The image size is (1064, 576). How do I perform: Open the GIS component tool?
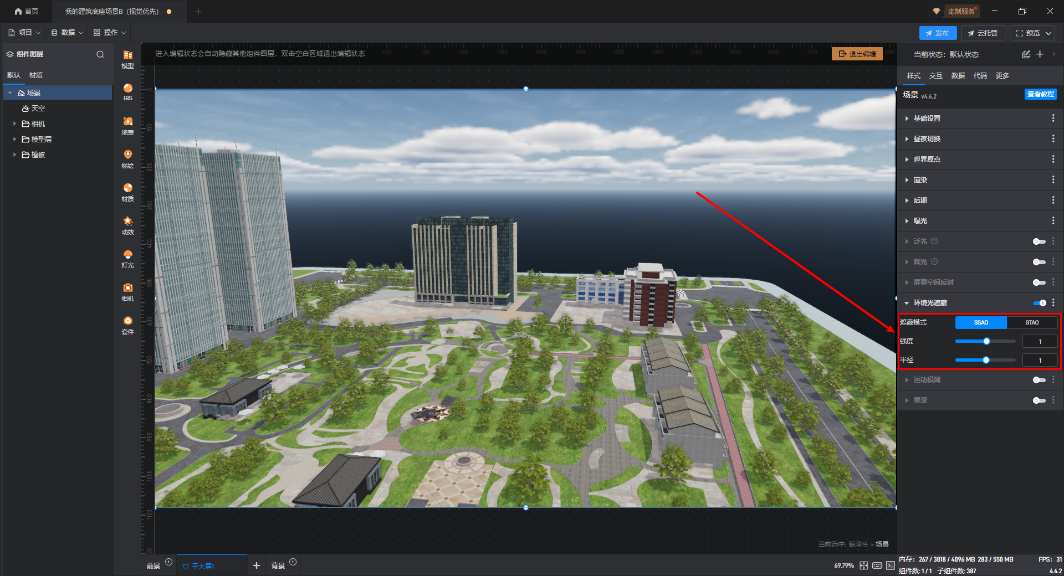coord(127,92)
